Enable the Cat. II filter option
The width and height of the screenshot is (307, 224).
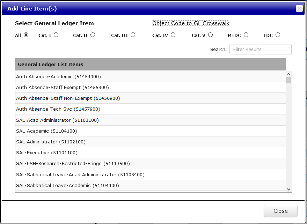tap(93, 35)
